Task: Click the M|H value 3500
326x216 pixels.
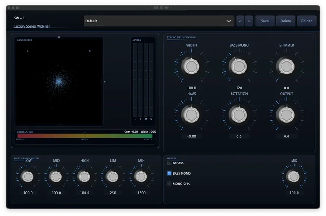Action: coord(141,193)
